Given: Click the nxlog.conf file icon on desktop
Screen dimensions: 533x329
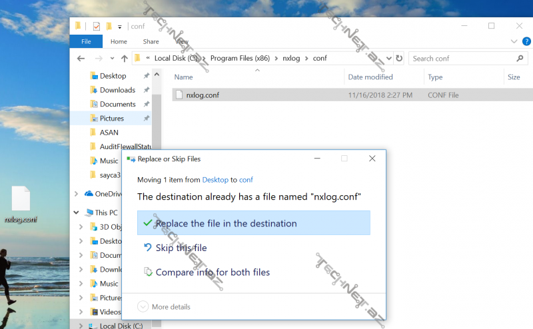Looking at the screenshot, I should 21,200.
